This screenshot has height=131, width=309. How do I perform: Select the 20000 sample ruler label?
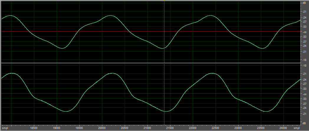(x=102, y=128)
